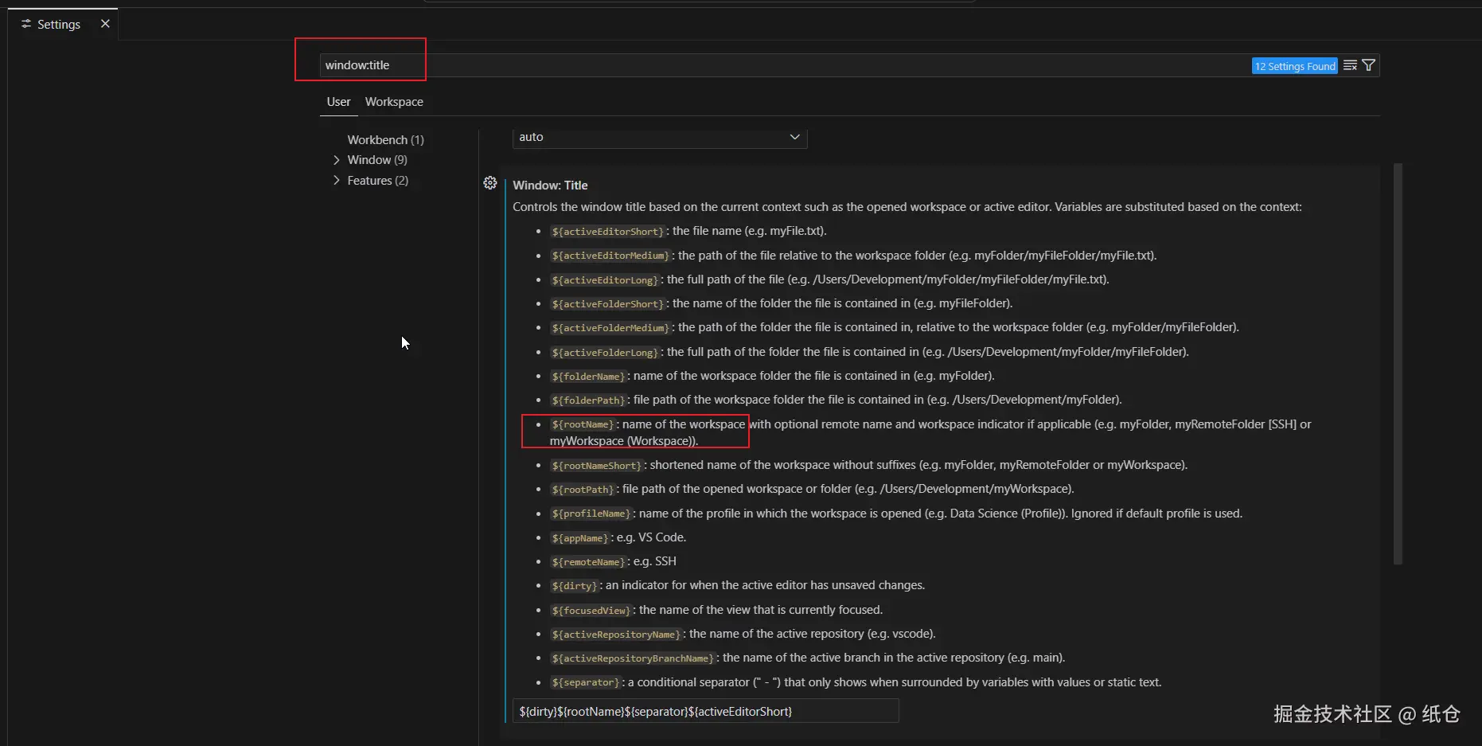The image size is (1482, 746).
Task: Click the settings list vertical scrollbar
Action: point(1398,364)
